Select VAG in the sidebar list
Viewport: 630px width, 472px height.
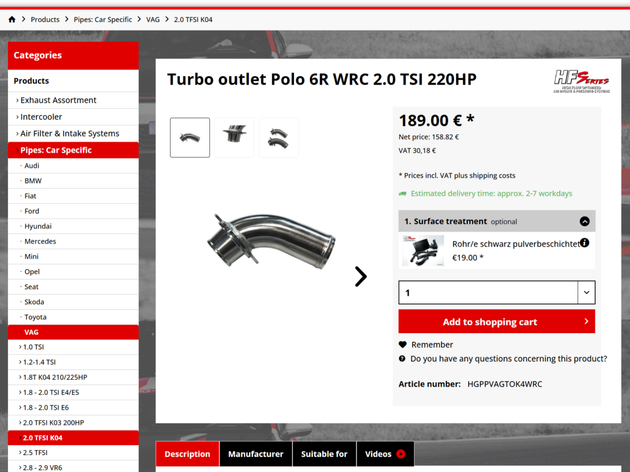point(73,332)
